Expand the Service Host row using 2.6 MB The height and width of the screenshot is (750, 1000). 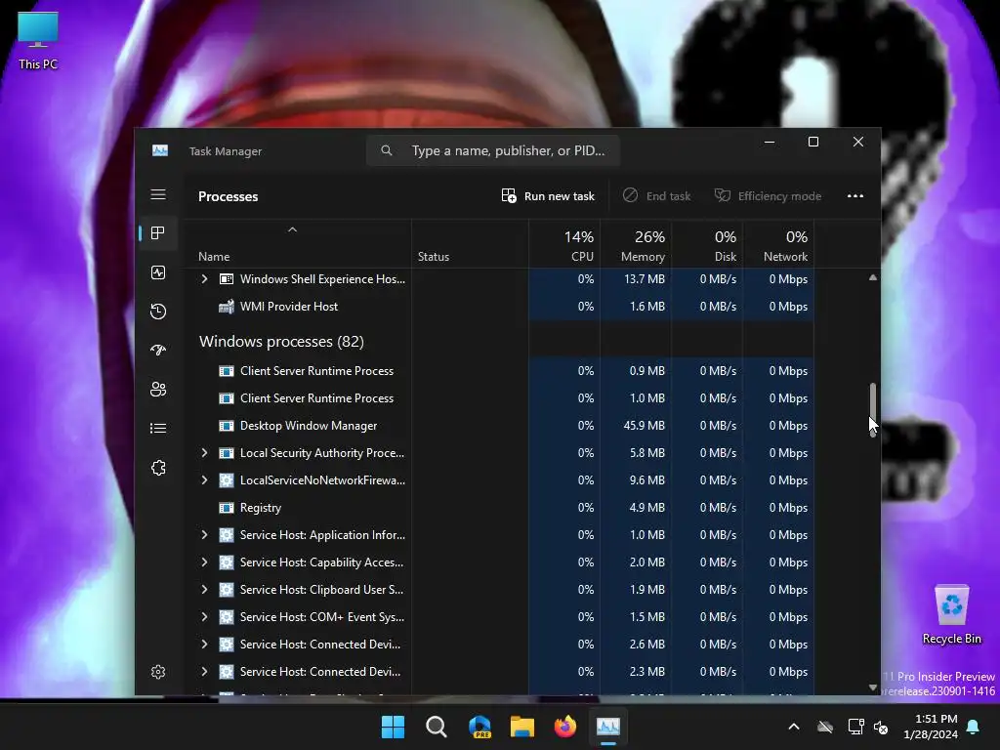coord(204,645)
